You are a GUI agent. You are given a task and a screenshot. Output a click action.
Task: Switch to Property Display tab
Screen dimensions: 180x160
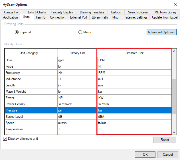[x=62, y=12]
